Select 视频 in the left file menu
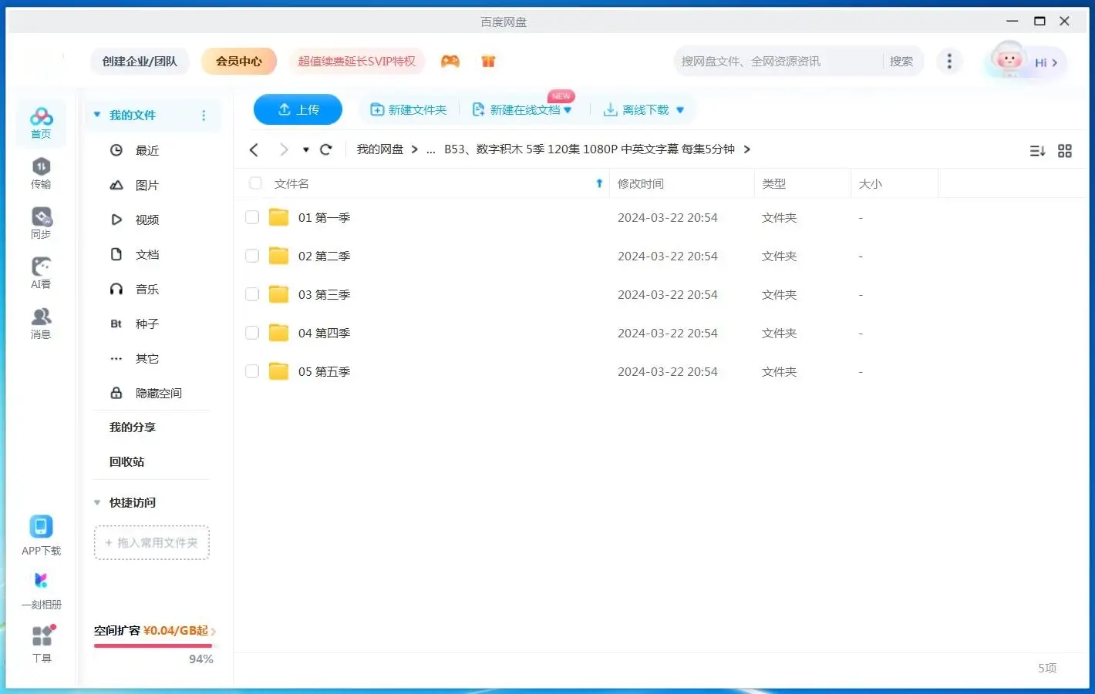 (x=147, y=220)
